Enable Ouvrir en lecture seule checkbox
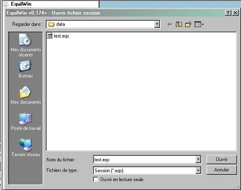The image size is (241, 190). click(x=96, y=179)
